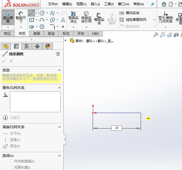Open the DisplayManager color ball tab
182x170 pixels.
coord(48,46)
